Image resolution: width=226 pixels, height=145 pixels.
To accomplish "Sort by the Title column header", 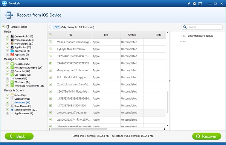I will pyautogui.click(x=70, y=35).
